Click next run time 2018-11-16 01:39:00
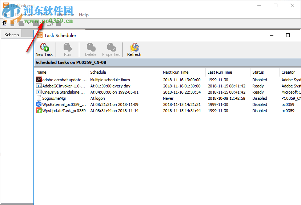 point(182,86)
